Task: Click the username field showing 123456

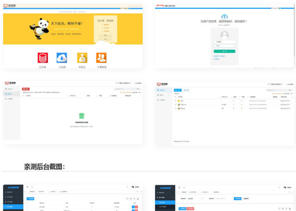Action: coord(224,42)
